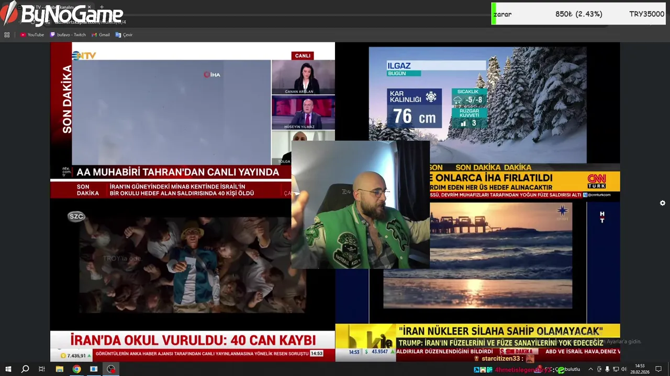Switch to Google Chrome in taskbar
The height and width of the screenshot is (376, 670).
click(x=76, y=369)
